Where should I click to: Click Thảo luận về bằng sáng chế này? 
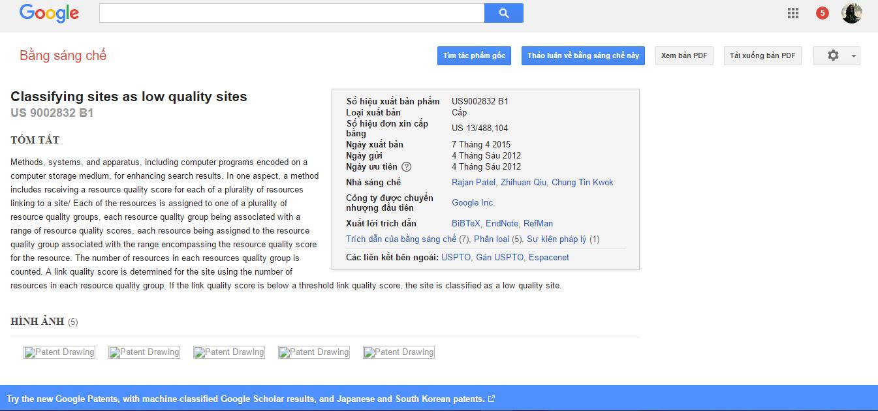tap(583, 55)
